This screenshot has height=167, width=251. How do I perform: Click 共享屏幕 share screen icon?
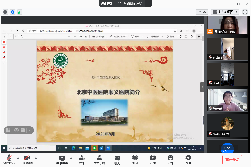tap(62, 160)
